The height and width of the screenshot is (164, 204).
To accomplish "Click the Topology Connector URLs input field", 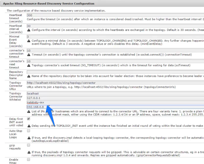I will 115,83.
